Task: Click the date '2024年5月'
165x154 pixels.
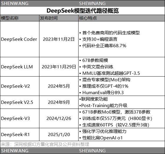Action: [59, 86]
